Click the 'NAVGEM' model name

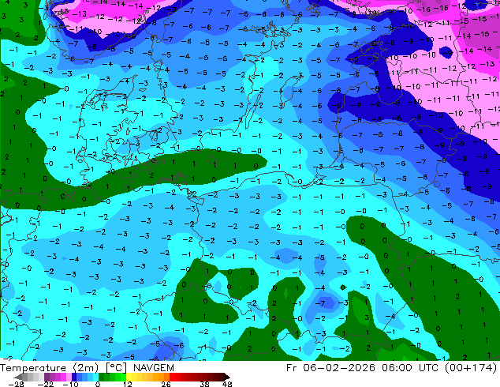[154, 368]
